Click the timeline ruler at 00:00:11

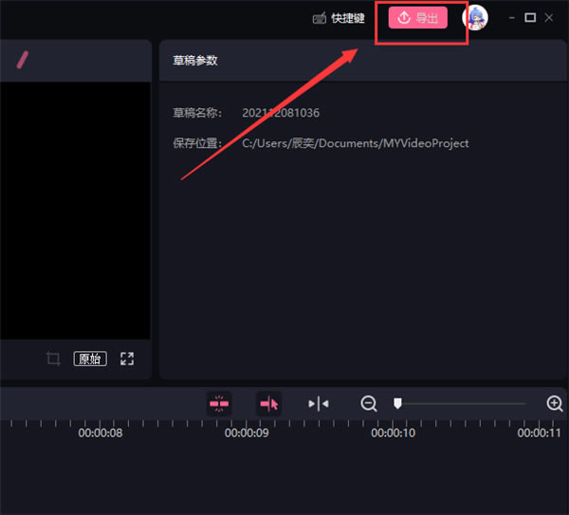point(539,432)
